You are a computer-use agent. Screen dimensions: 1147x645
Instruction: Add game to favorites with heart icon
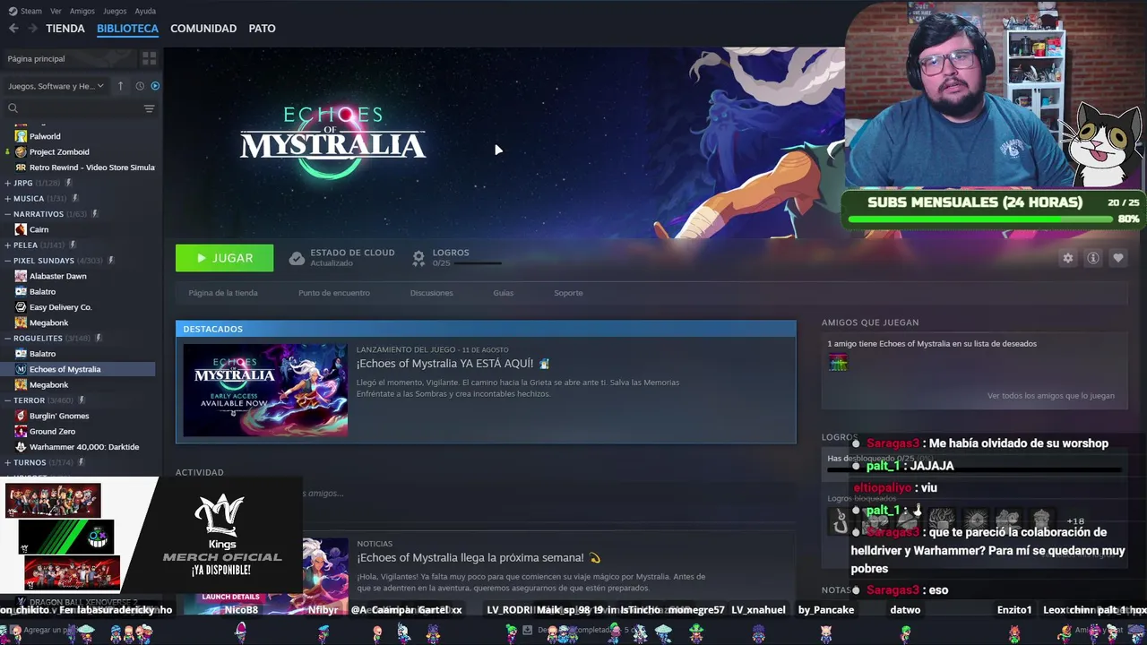click(x=1118, y=258)
